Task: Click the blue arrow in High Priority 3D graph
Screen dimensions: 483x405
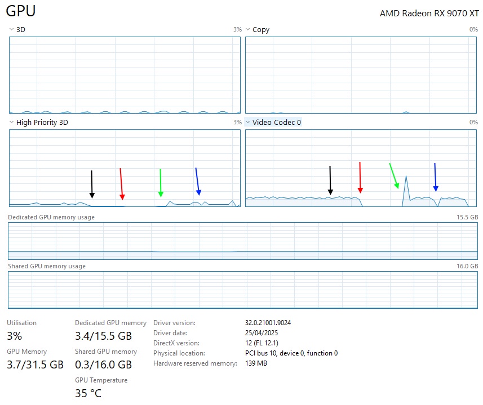Action: pos(197,181)
